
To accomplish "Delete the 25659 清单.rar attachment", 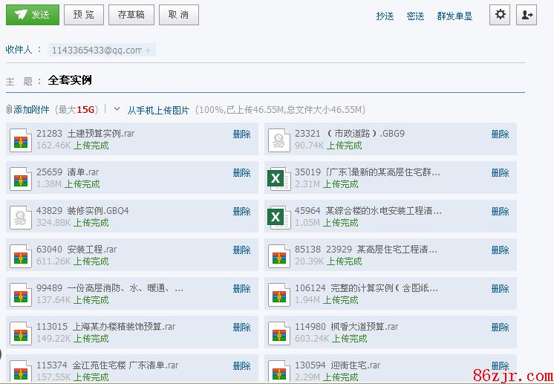I will tap(241, 173).
